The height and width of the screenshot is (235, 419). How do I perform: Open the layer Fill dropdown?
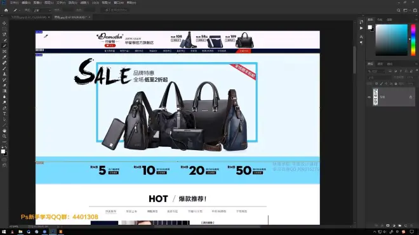tap(412, 84)
